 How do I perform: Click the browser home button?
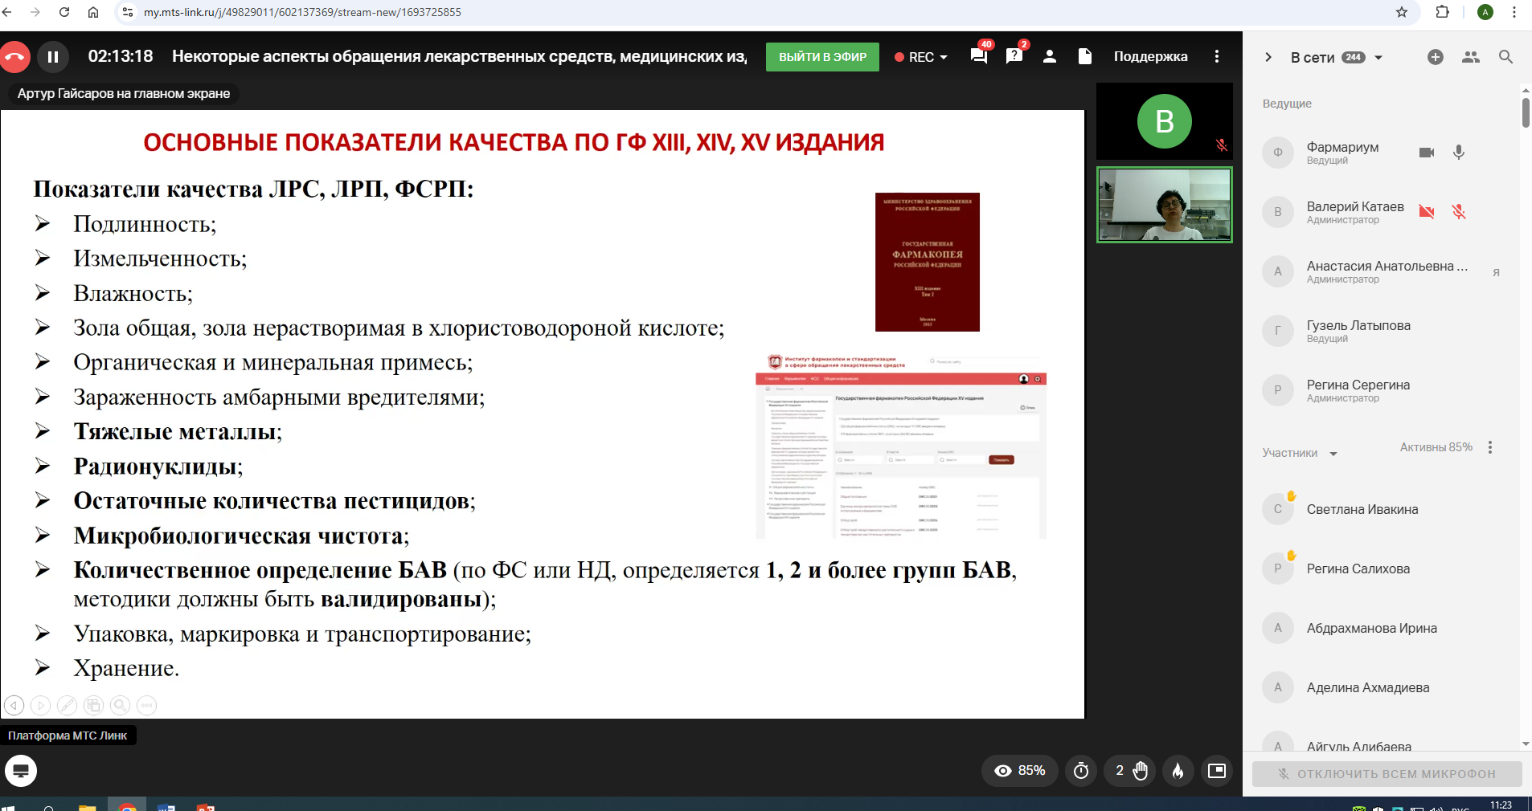93,12
